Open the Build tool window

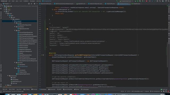(59, 89)
